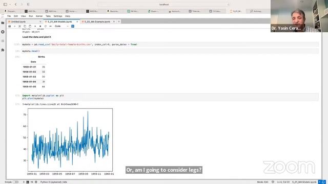Click the browser address bar showing localhost
This screenshot has width=328, height=184.
[x=164, y=5]
